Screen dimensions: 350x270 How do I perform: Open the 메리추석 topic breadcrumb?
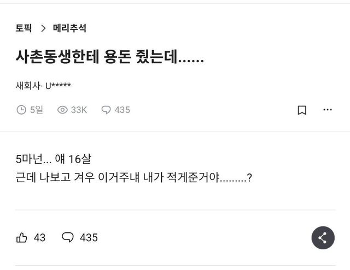69,28
